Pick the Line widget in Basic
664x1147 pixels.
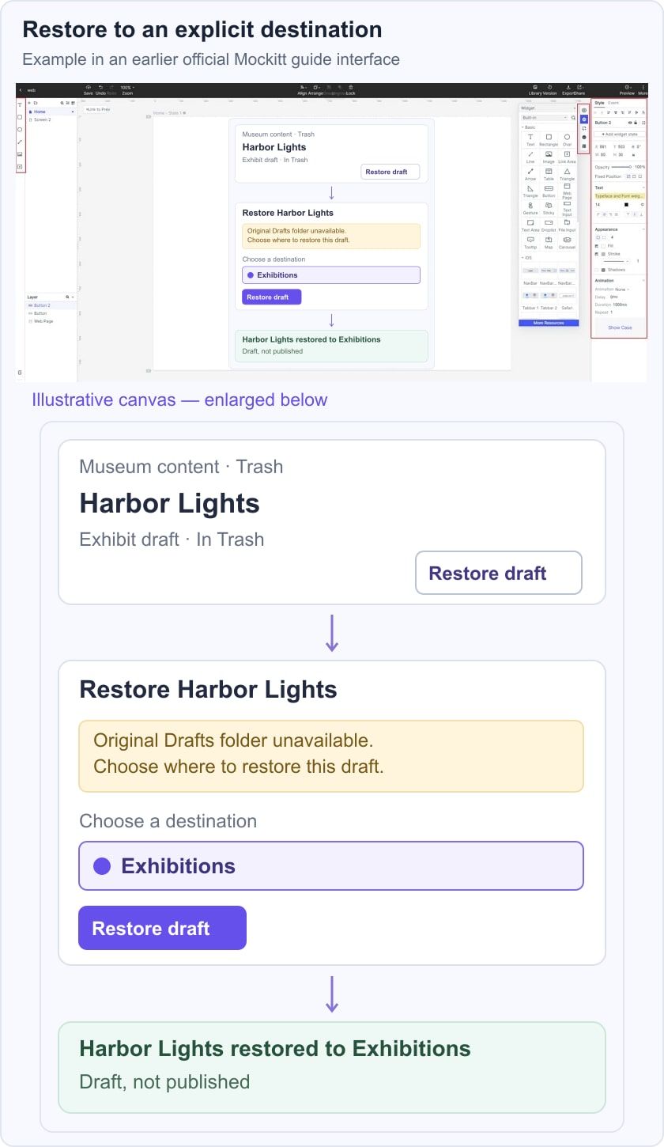pyautogui.click(x=530, y=157)
